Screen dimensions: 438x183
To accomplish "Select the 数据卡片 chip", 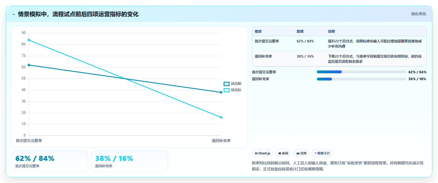I will [322, 153].
